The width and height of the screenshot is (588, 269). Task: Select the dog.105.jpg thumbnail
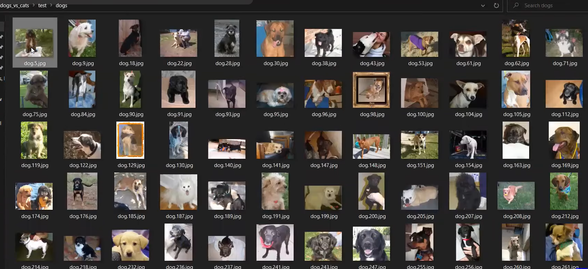[516, 89]
